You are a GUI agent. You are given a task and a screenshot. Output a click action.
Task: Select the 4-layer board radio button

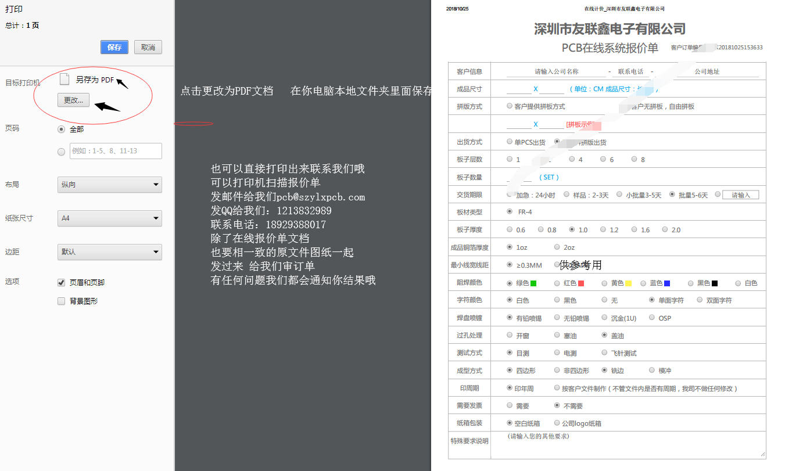point(572,159)
